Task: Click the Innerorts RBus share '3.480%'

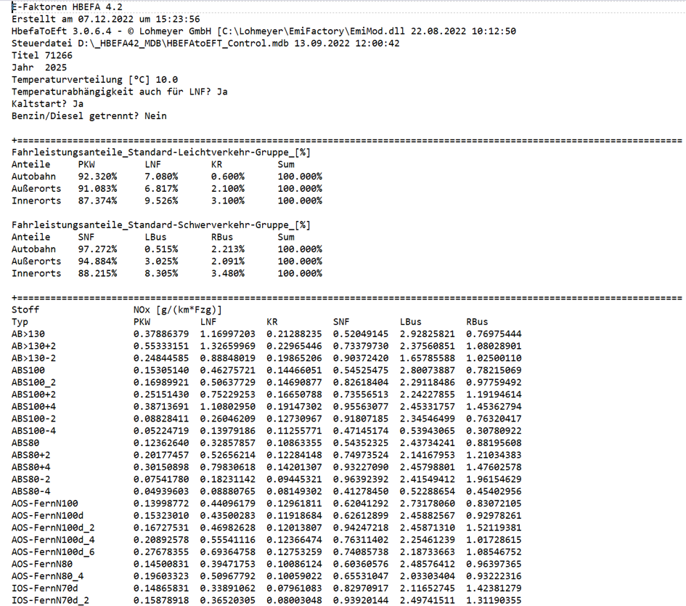Action: click(x=228, y=274)
